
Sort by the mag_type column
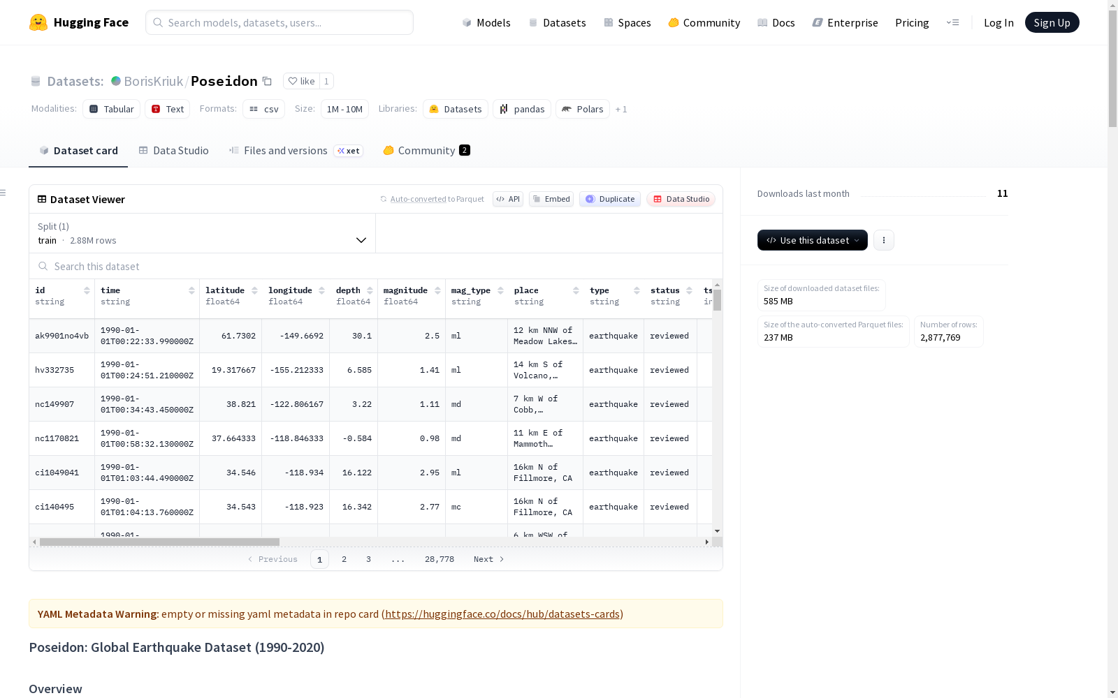pos(500,290)
